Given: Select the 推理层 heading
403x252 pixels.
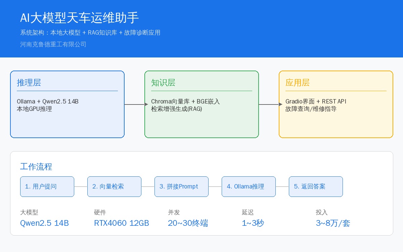Looking at the screenshot, I should pos(29,83).
